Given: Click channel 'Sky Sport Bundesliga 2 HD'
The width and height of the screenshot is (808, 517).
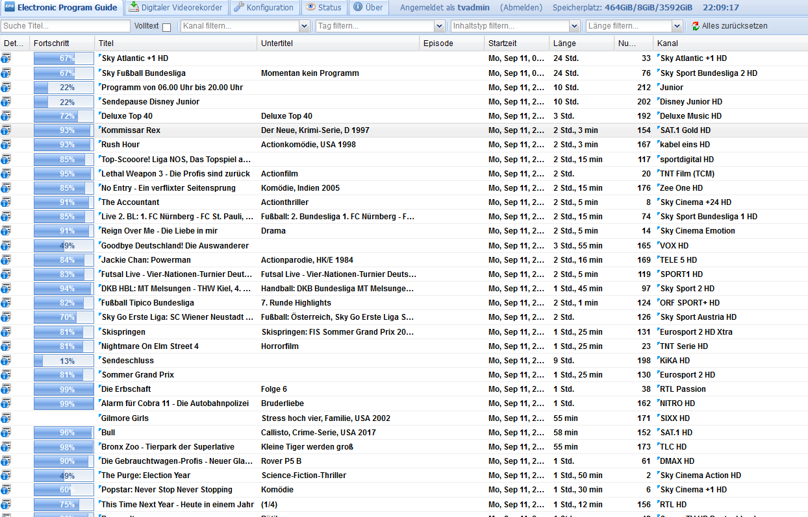Looking at the screenshot, I should (709, 73).
